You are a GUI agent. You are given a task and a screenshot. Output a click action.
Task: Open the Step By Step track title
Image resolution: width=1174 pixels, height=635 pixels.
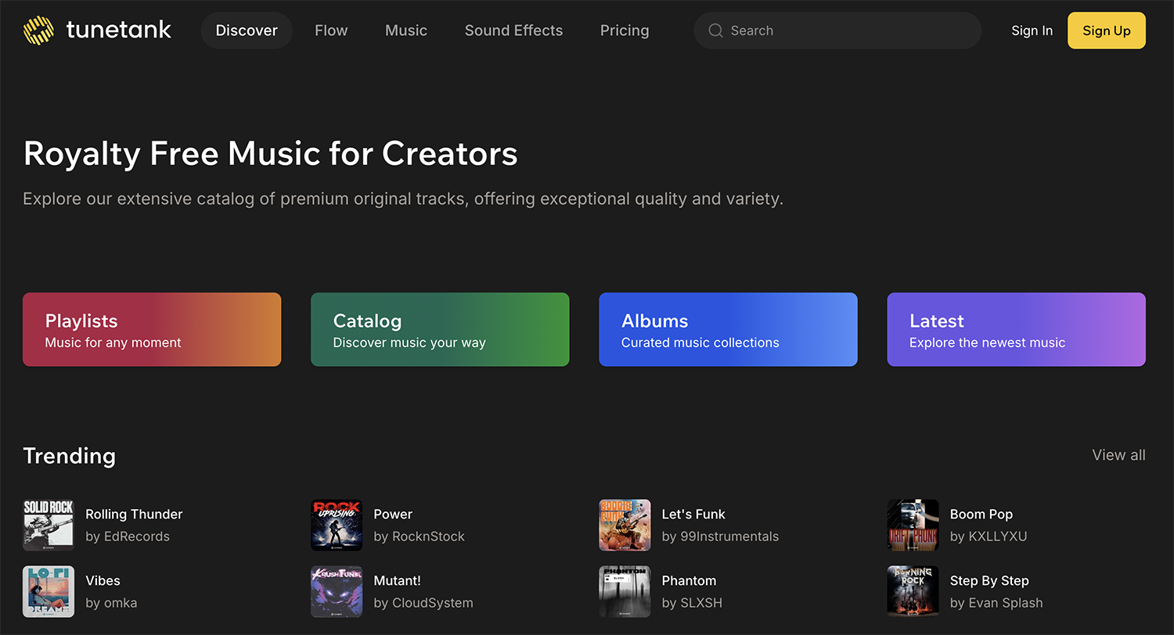tap(989, 580)
